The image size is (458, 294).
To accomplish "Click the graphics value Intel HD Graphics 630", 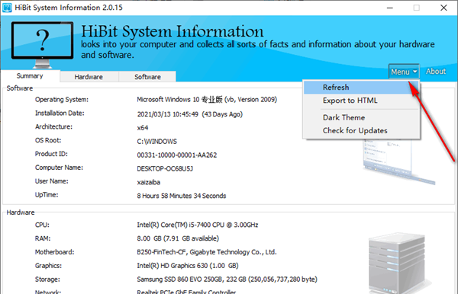I will 188,266.
